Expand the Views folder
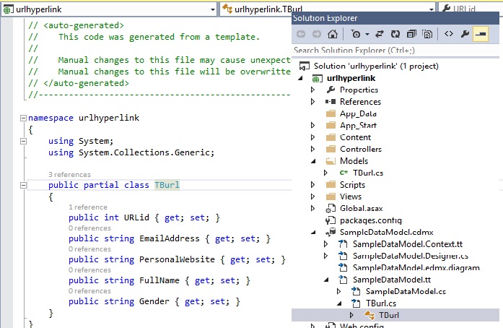 click(x=312, y=197)
